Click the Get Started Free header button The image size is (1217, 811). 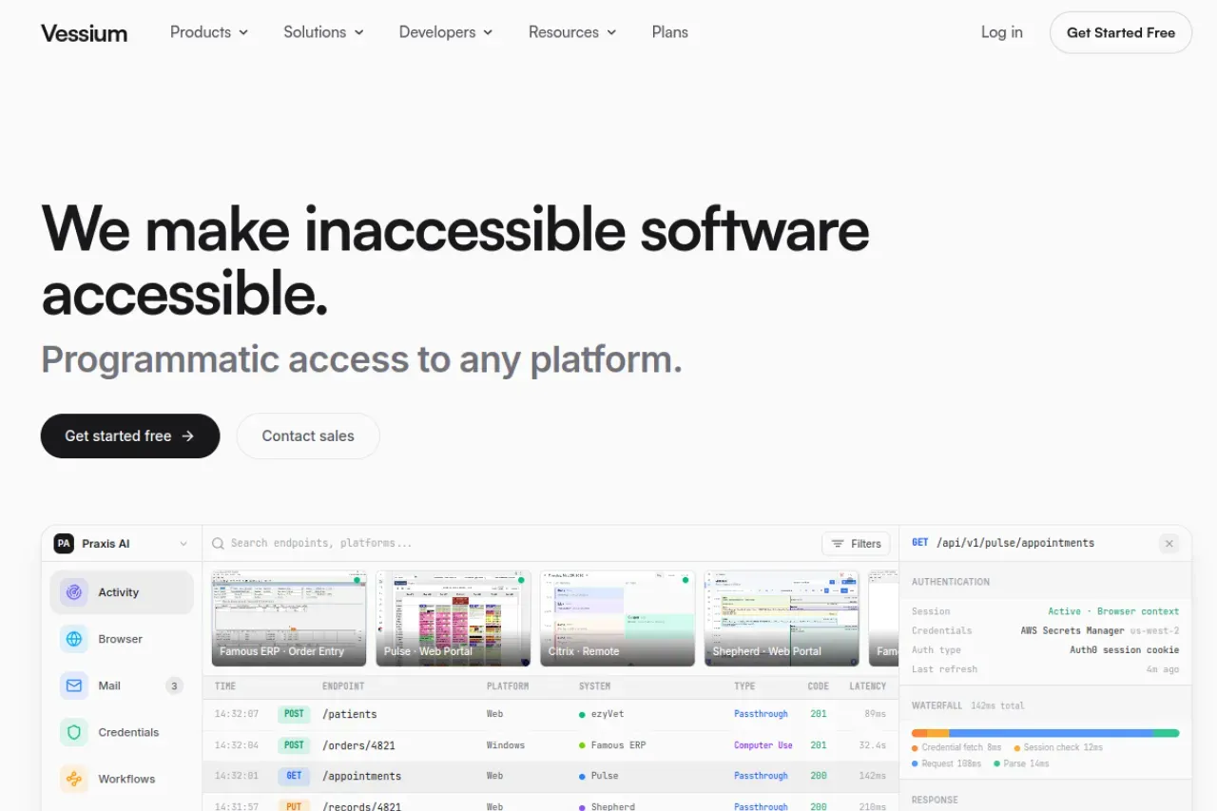[1121, 32]
